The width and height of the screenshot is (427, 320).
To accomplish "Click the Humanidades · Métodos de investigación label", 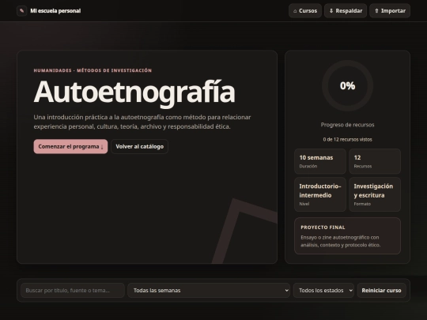I will point(93,70).
